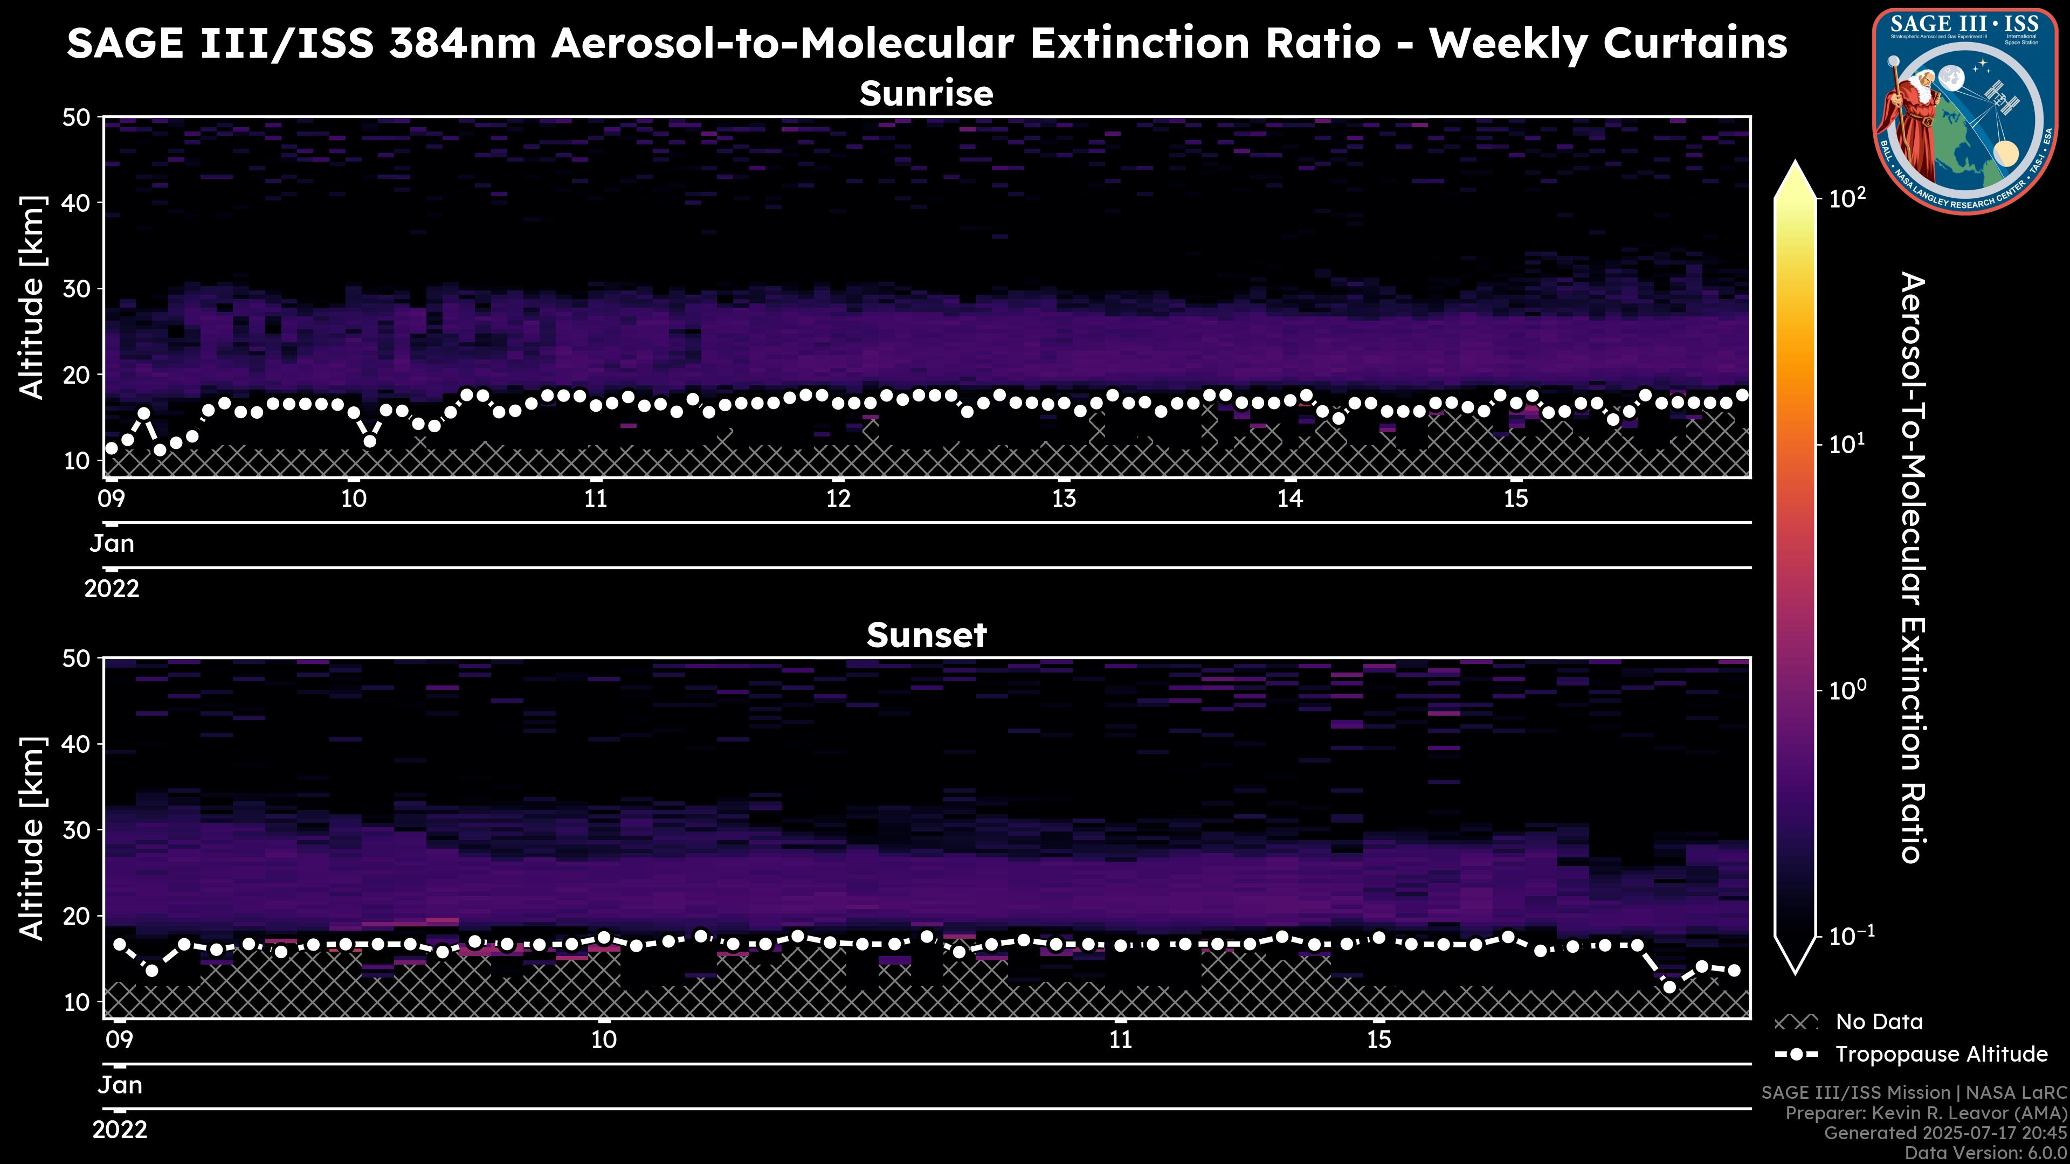Click the colorbar at the 10^1 level

pyautogui.click(x=1795, y=444)
